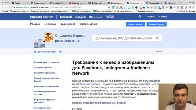Close the Pepper tab
Screen dimensions: 196x110
[28, 3]
